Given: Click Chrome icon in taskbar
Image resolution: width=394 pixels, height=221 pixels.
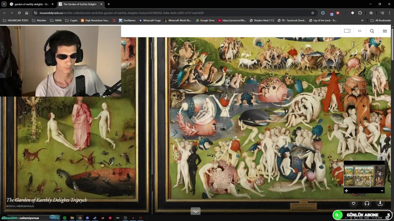Looking at the screenshot, I should [x=80, y=218].
